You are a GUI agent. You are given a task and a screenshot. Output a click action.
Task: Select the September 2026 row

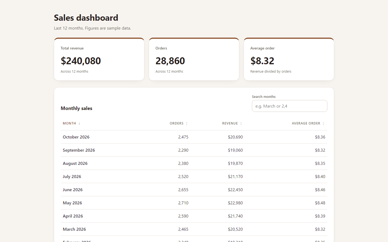194,150
